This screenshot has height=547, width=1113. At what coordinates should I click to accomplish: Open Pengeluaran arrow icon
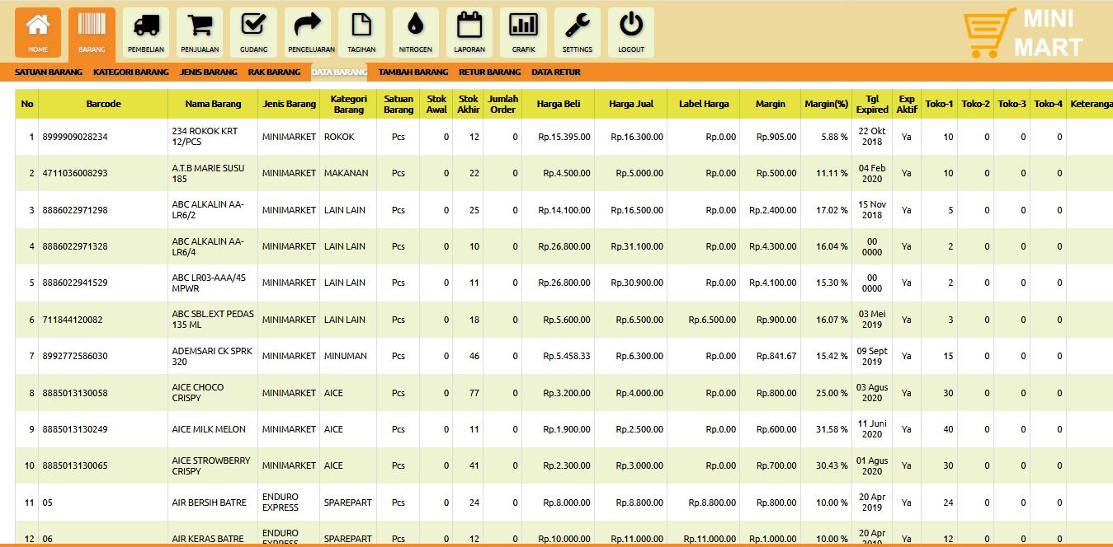click(308, 26)
